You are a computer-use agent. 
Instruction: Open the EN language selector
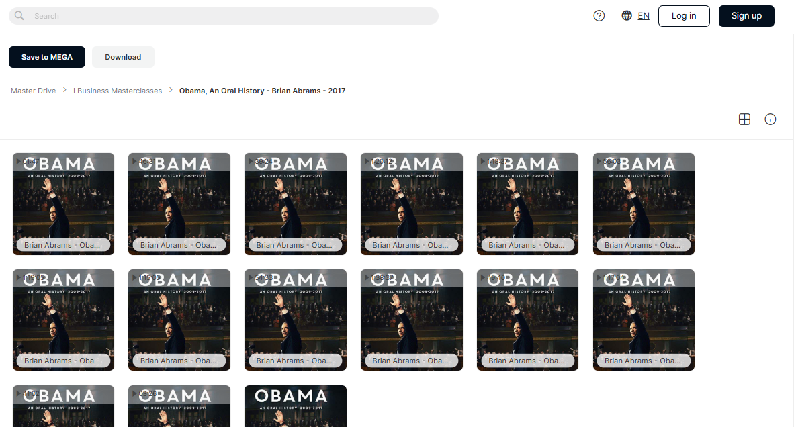click(x=644, y=16)
